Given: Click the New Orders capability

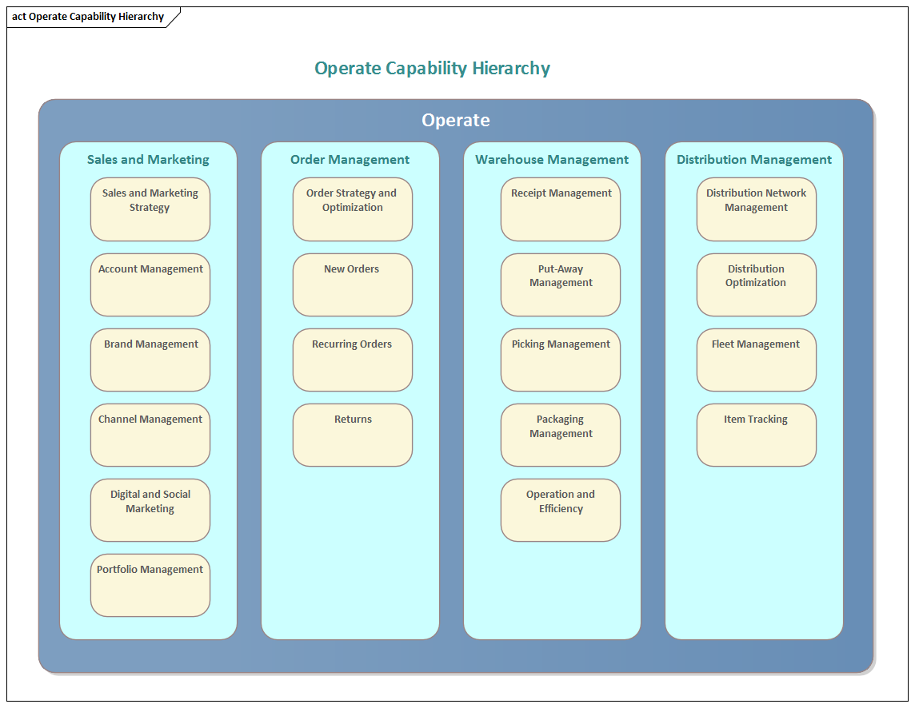Looking at the screenshot, I should (x=352, y=284).
